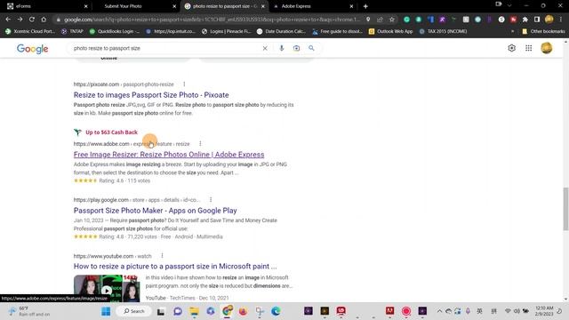Open the Xcentric Cloud Port bookmark
The height and width of the screenshot is (320, 569).
[30, 31]
